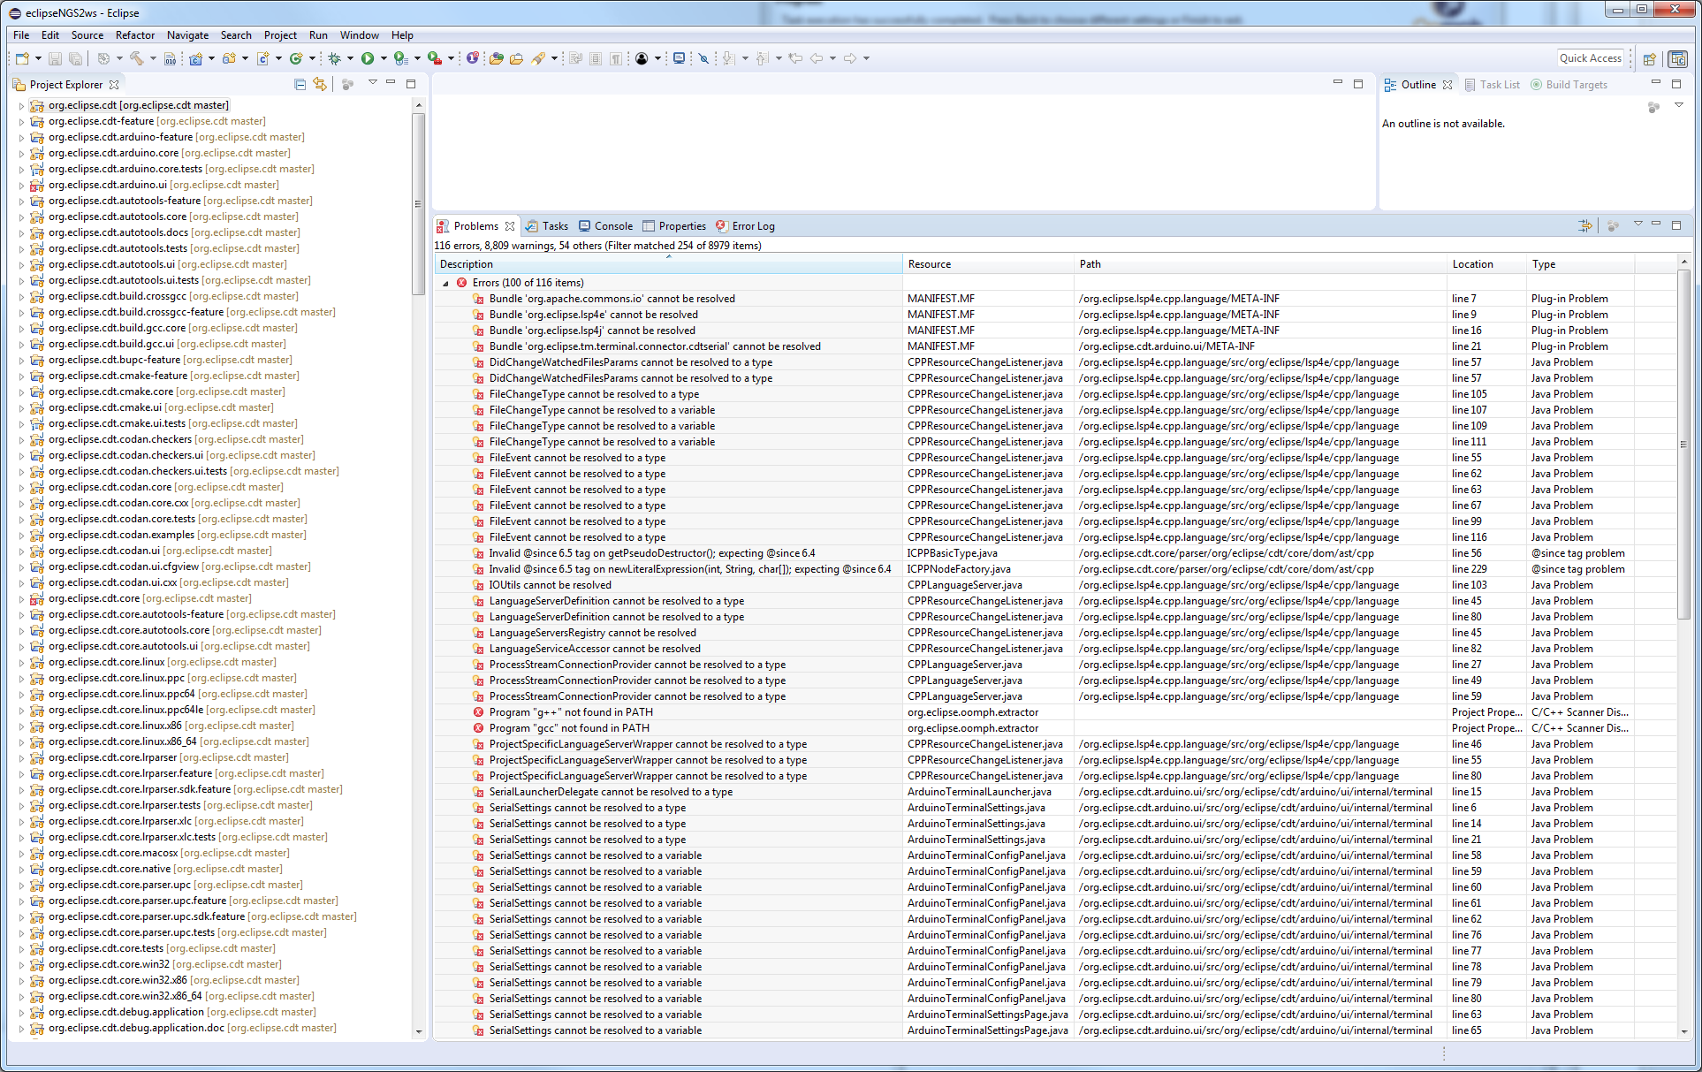
Task: Click the New C/C++ Source File icon
Action: click(262, 58)
